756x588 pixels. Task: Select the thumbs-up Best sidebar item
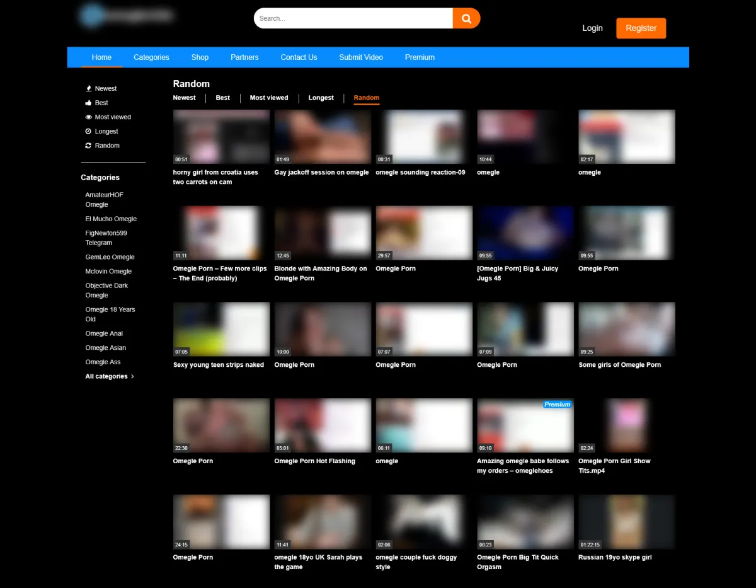pyautogui.click(x=101, y=103)
